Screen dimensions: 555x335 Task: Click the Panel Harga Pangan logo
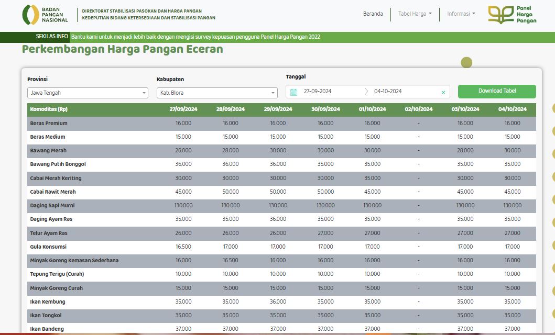[x=512, y=15]
